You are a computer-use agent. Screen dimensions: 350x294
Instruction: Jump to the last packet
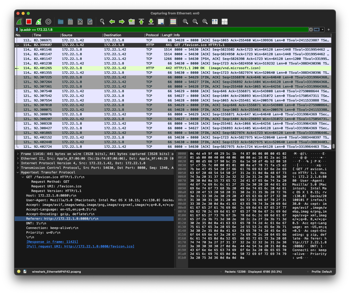pos(151,22)
